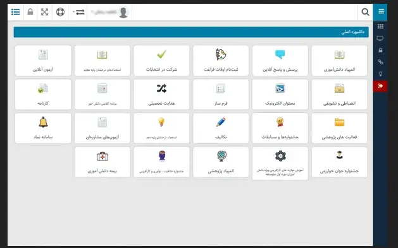Screen dimensions: 398x248
Task: Click the red logout button in the sidebar
Action: point(380,86)
